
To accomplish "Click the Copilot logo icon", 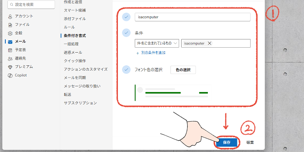I will pyautogui.click(x=10, y=76).
